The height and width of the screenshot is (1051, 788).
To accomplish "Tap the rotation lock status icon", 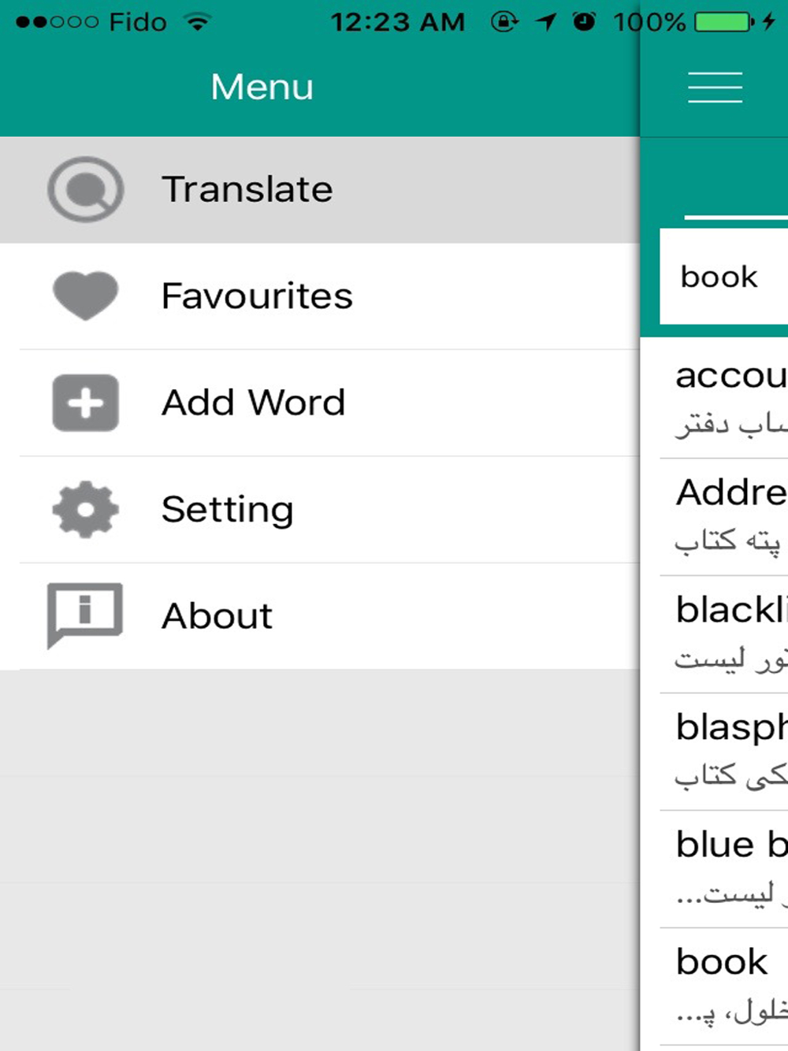I will click(504, 21).
